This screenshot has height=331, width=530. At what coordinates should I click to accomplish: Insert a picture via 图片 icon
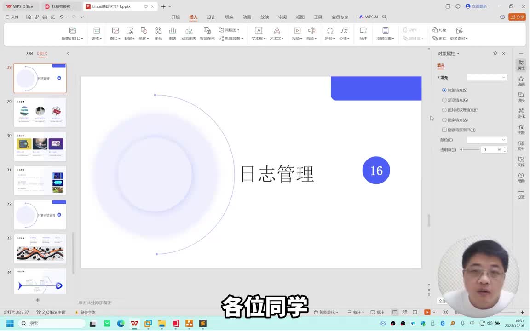[115, 31]
